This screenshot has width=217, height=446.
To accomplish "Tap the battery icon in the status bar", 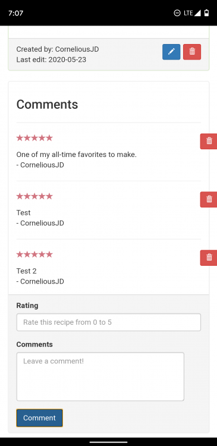I will pos(207,13).
